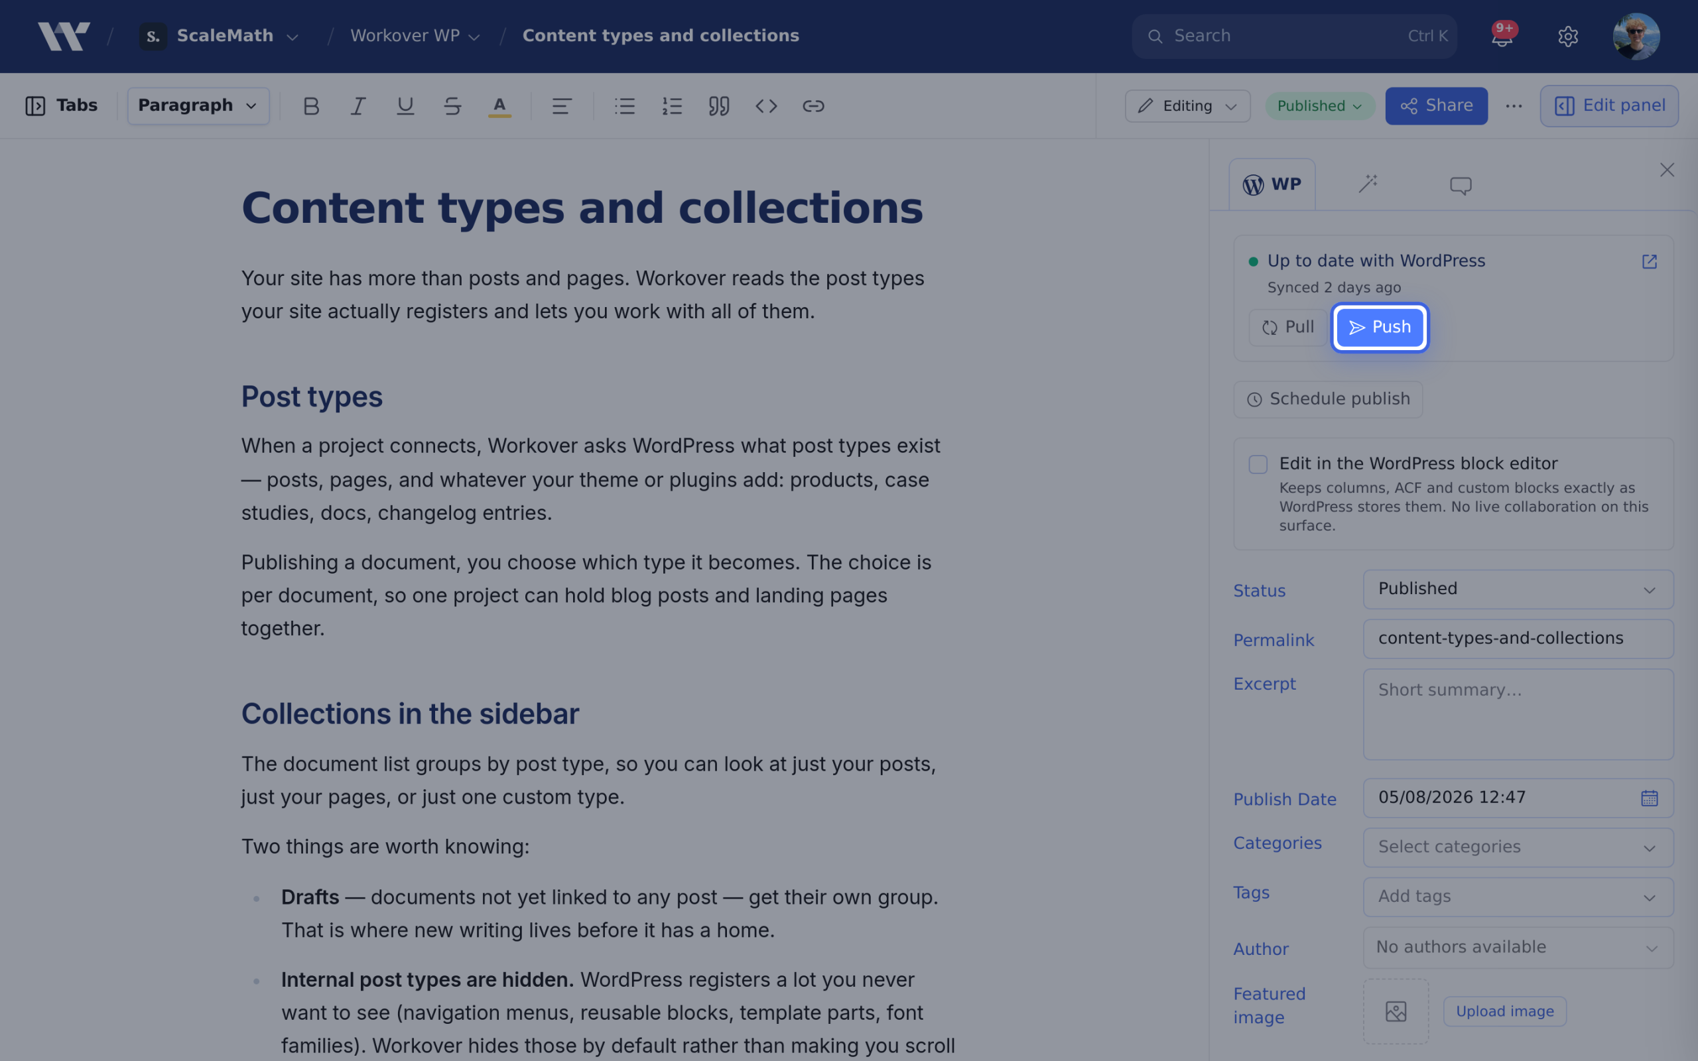Open text alignment options

click(x=561, y=106)
